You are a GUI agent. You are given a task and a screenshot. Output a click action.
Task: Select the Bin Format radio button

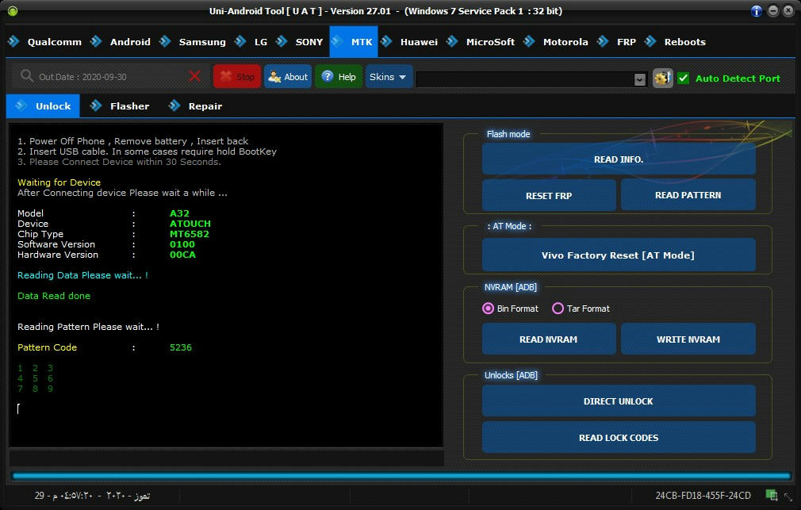pyautogui.click(x=488, y=309)
